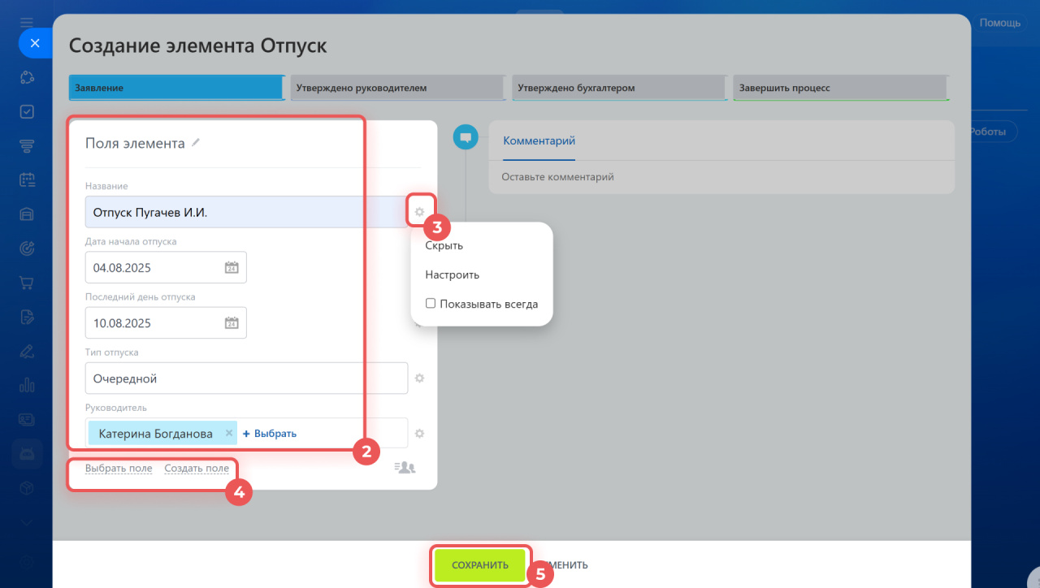The height and width of the screenshot is (588, 1040).
Task: Open calendar picker for Дата начала отпуска
Action: coord(232,268)
